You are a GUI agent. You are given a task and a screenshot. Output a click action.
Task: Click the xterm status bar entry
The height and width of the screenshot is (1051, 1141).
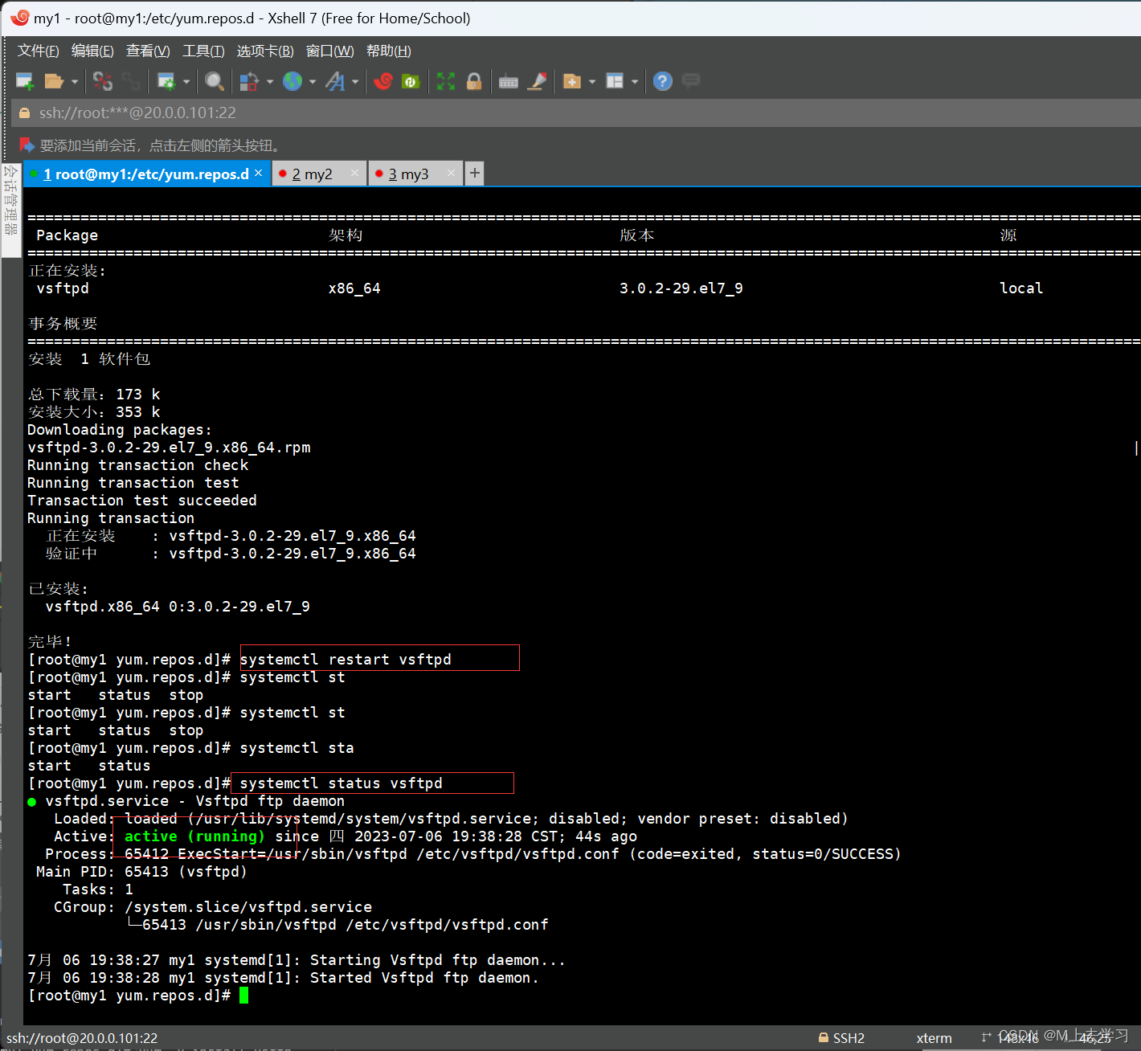coord(934,1038)
